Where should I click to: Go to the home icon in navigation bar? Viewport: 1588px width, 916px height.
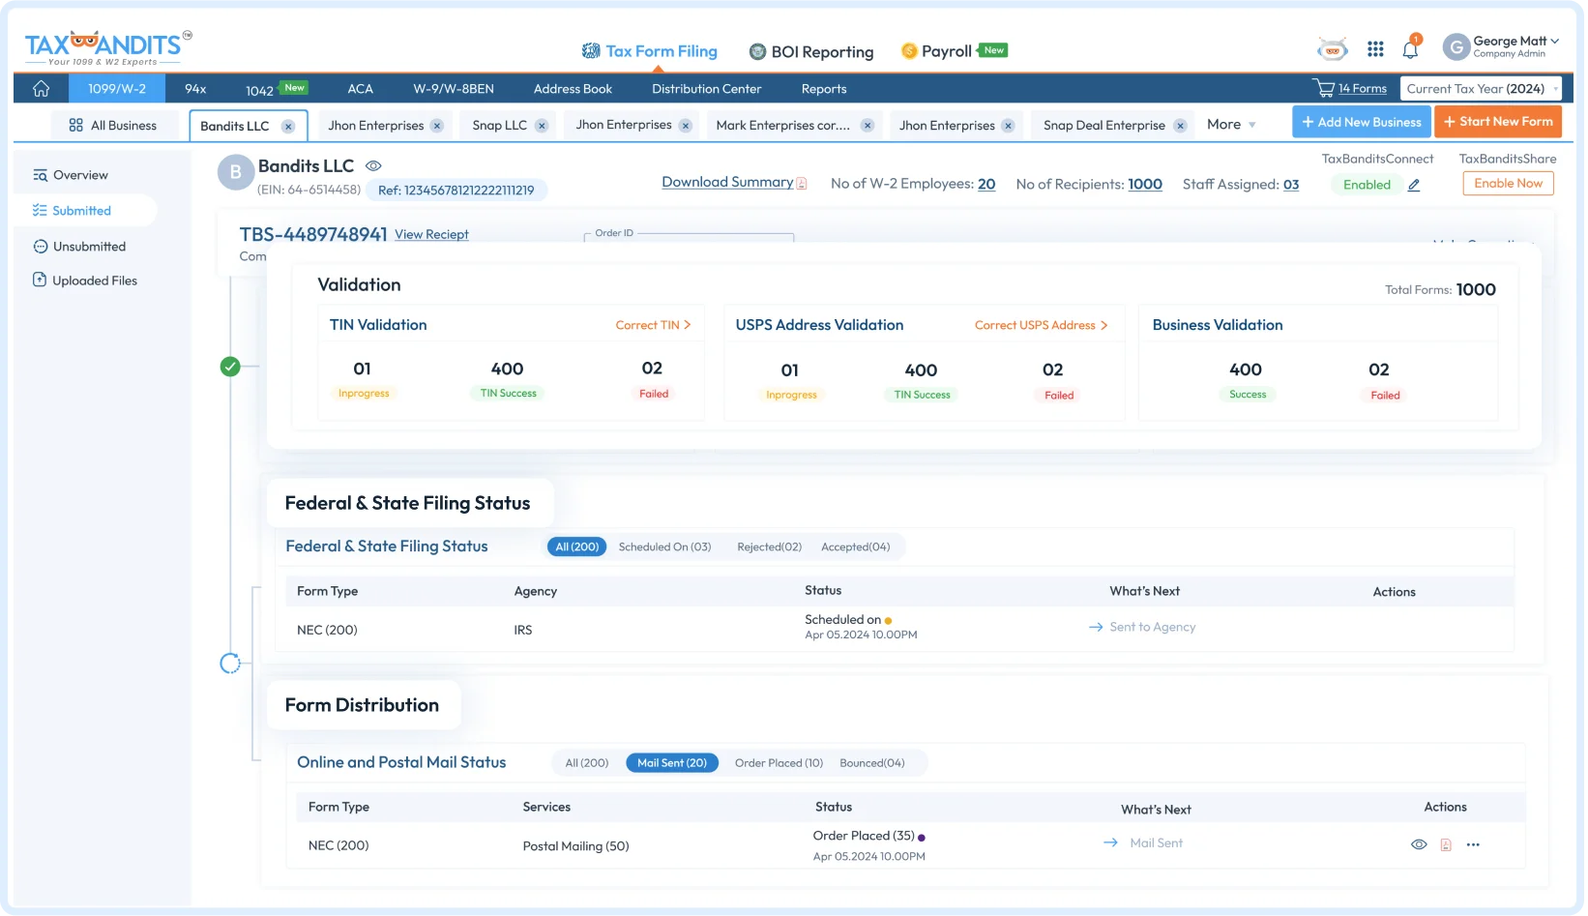(x=41, y=89)
